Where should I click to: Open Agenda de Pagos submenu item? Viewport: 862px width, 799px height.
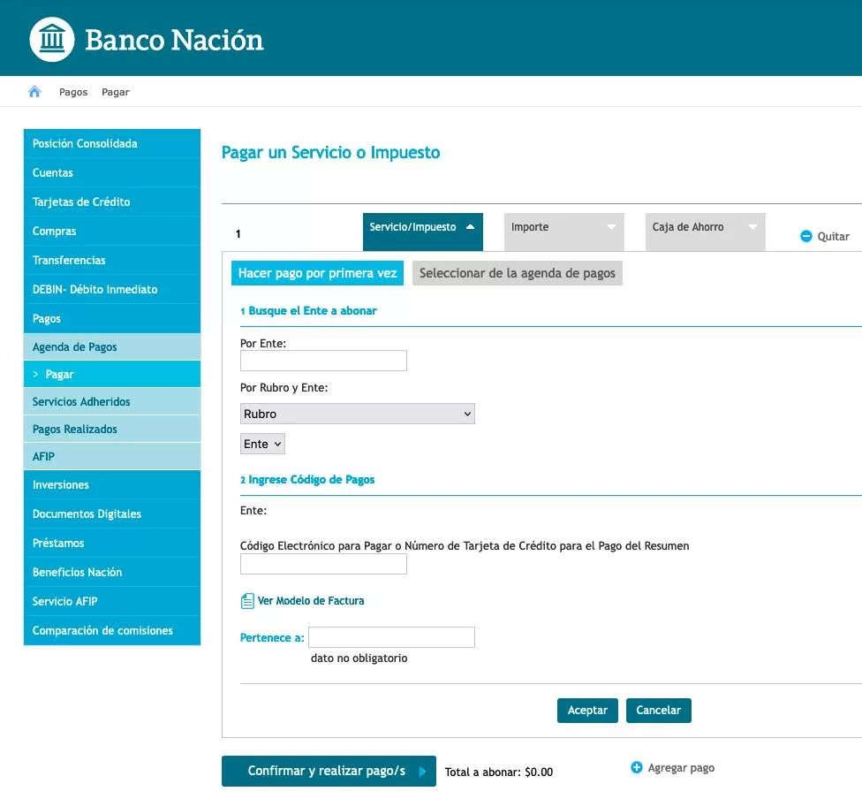[x=112, y=347]
